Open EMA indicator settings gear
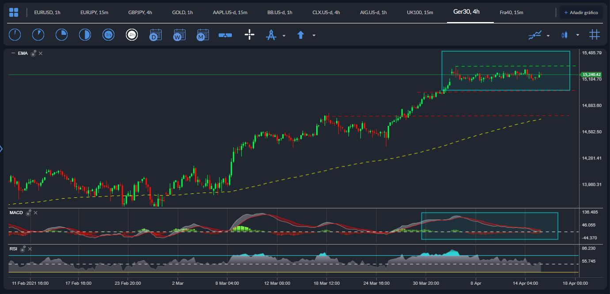 point(33,53)
